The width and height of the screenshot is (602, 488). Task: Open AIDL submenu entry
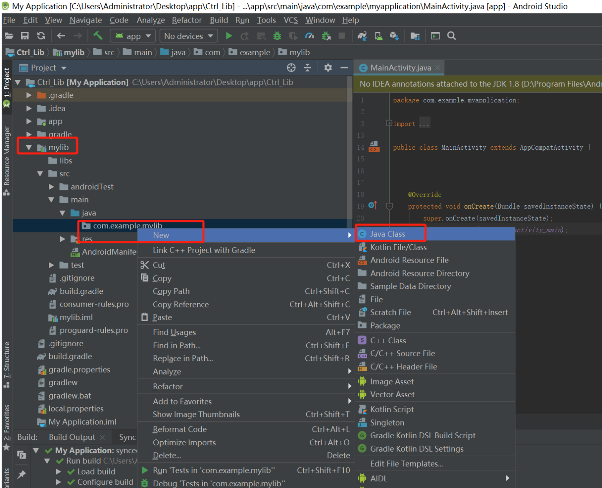click(435, 478)
